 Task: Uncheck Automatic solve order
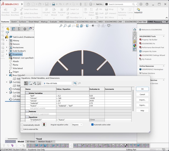[x=92, y=125]
